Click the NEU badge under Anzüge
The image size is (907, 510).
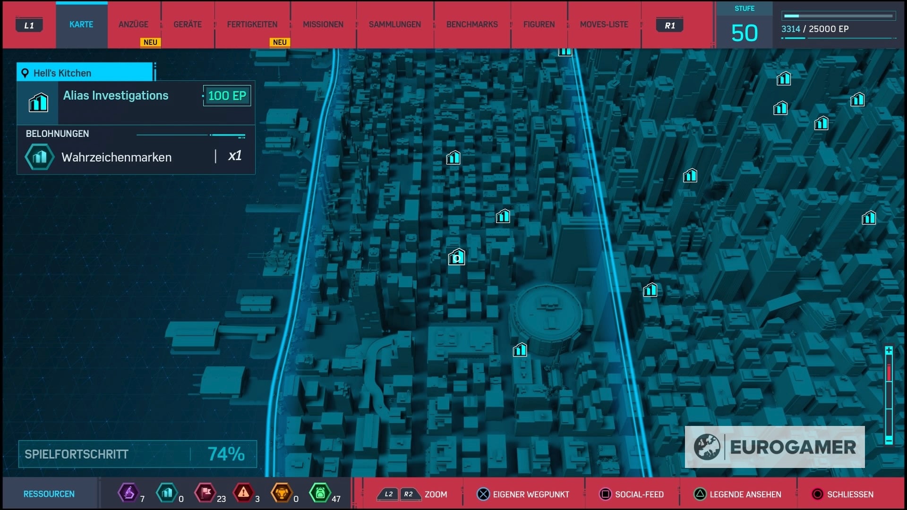tap(150, 42)
